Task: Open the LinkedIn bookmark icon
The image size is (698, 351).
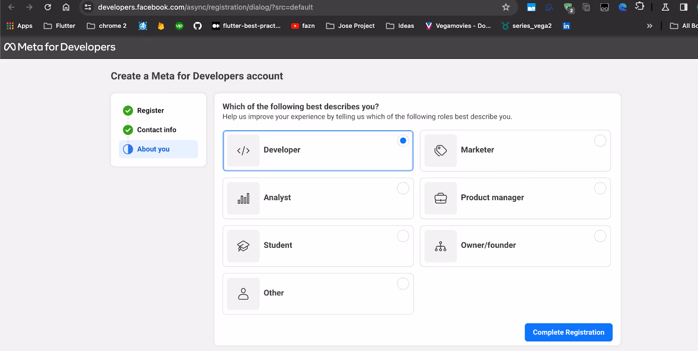Action: click(566, 26)
